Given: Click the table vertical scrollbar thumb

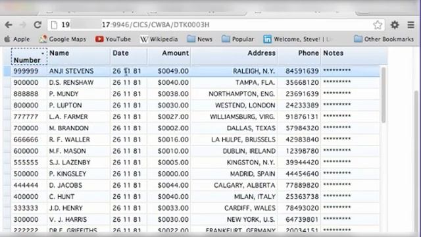Looking at the screenshot, I should coord(384,95).
